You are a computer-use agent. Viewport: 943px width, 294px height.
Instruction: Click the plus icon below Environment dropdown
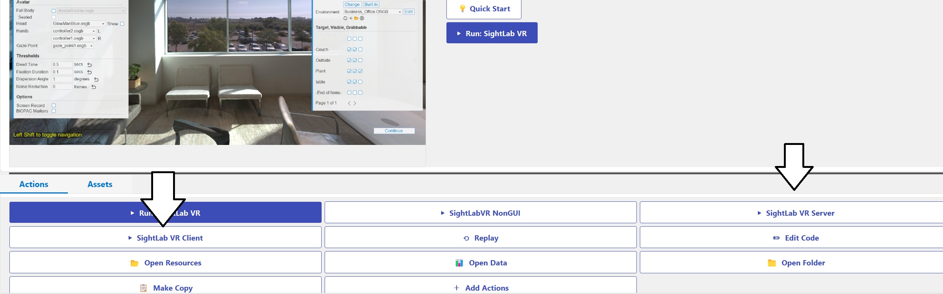[351, 18]
